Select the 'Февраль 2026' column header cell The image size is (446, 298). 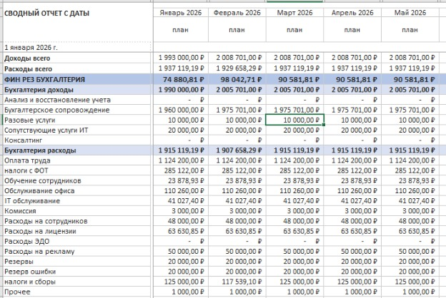pyautogui.click(x=237, y=14)
